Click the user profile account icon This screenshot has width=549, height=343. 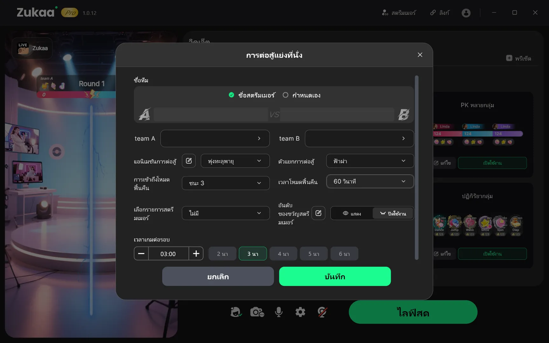[x=466, y=13]
